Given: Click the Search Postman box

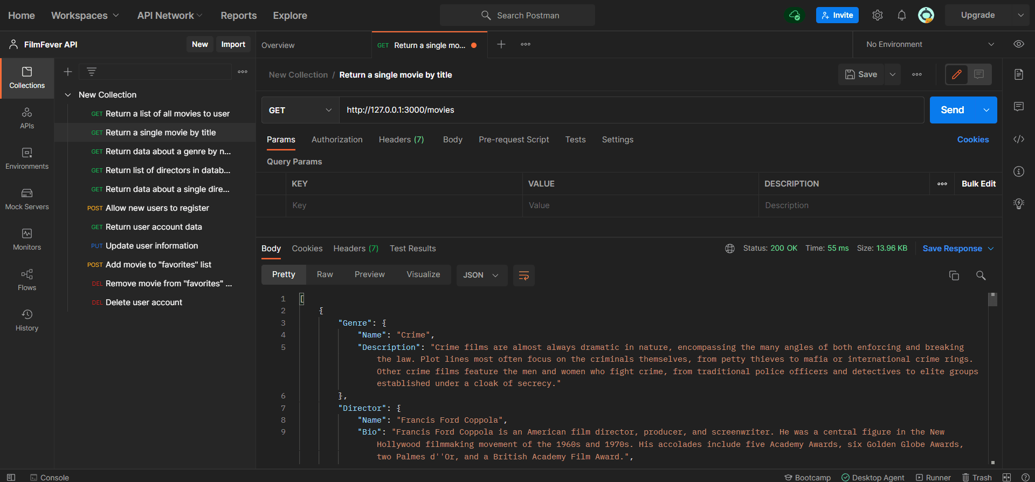Looking at the screenshot, I should [517, 15].
